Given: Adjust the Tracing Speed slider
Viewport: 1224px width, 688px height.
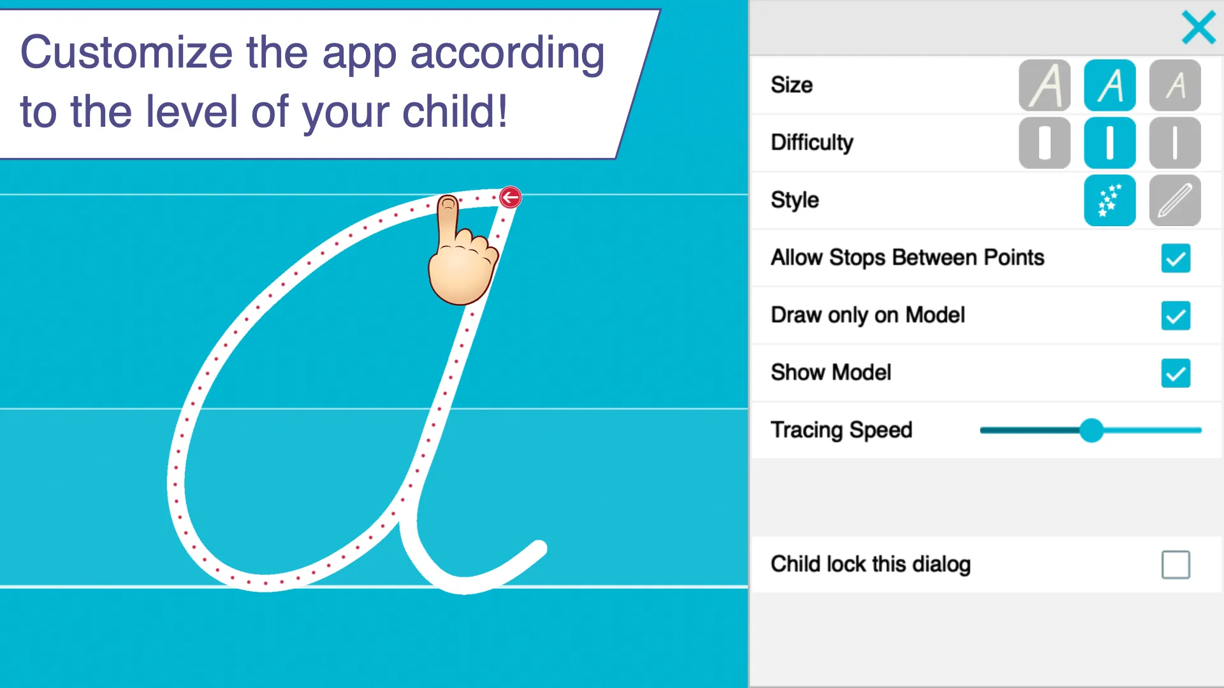Looking at the screenshot, I should pos(1091,430).
